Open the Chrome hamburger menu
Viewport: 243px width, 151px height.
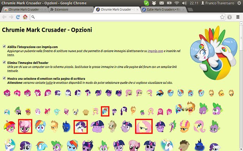pos(238,17)
